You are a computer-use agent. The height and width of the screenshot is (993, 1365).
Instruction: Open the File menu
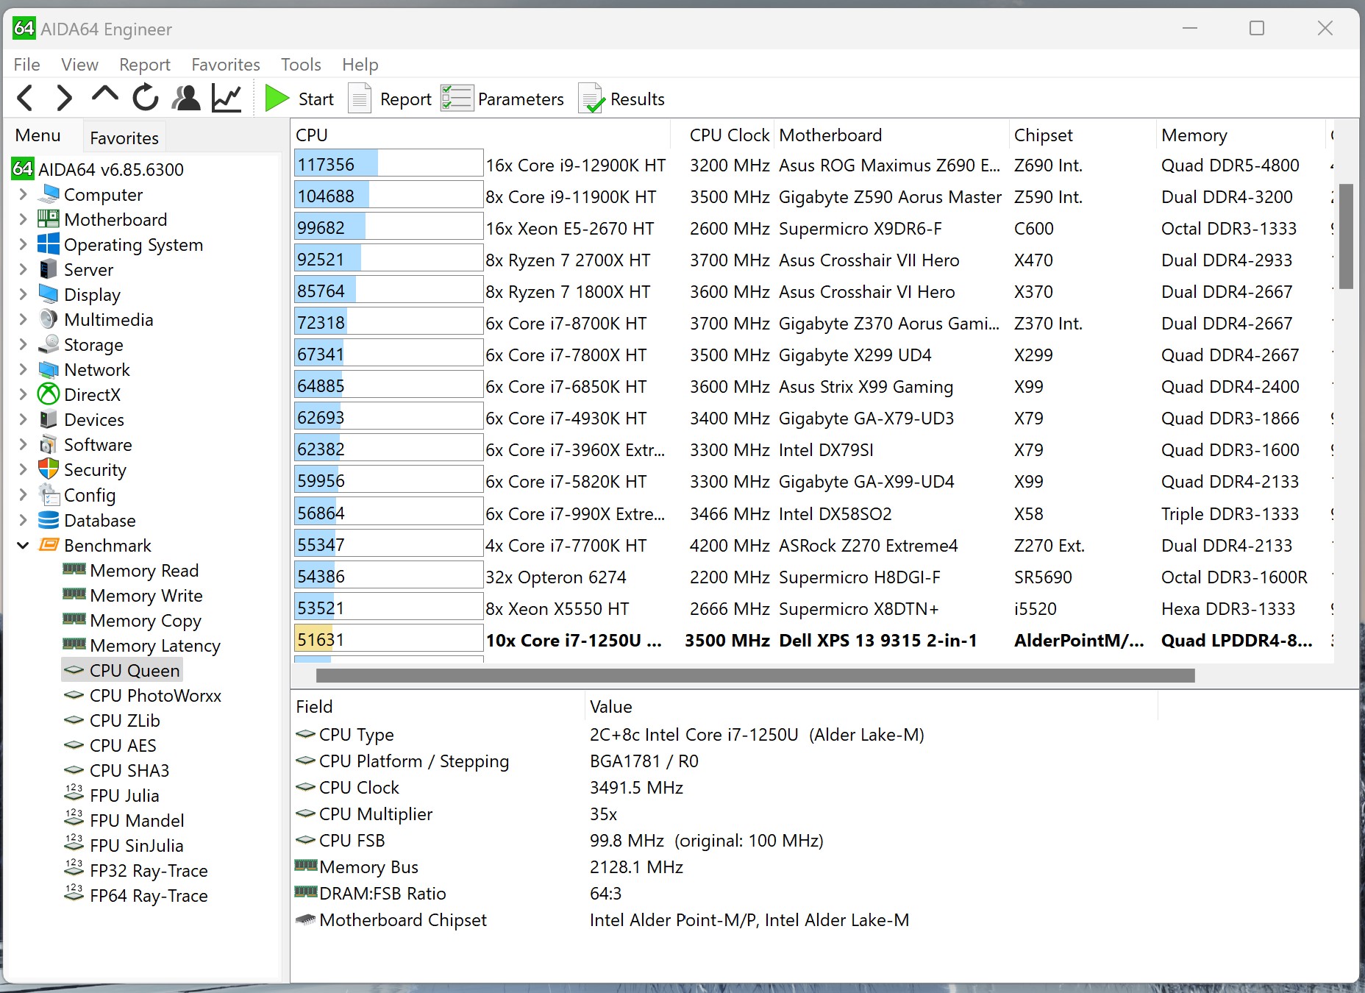click(x=27, y=64)
